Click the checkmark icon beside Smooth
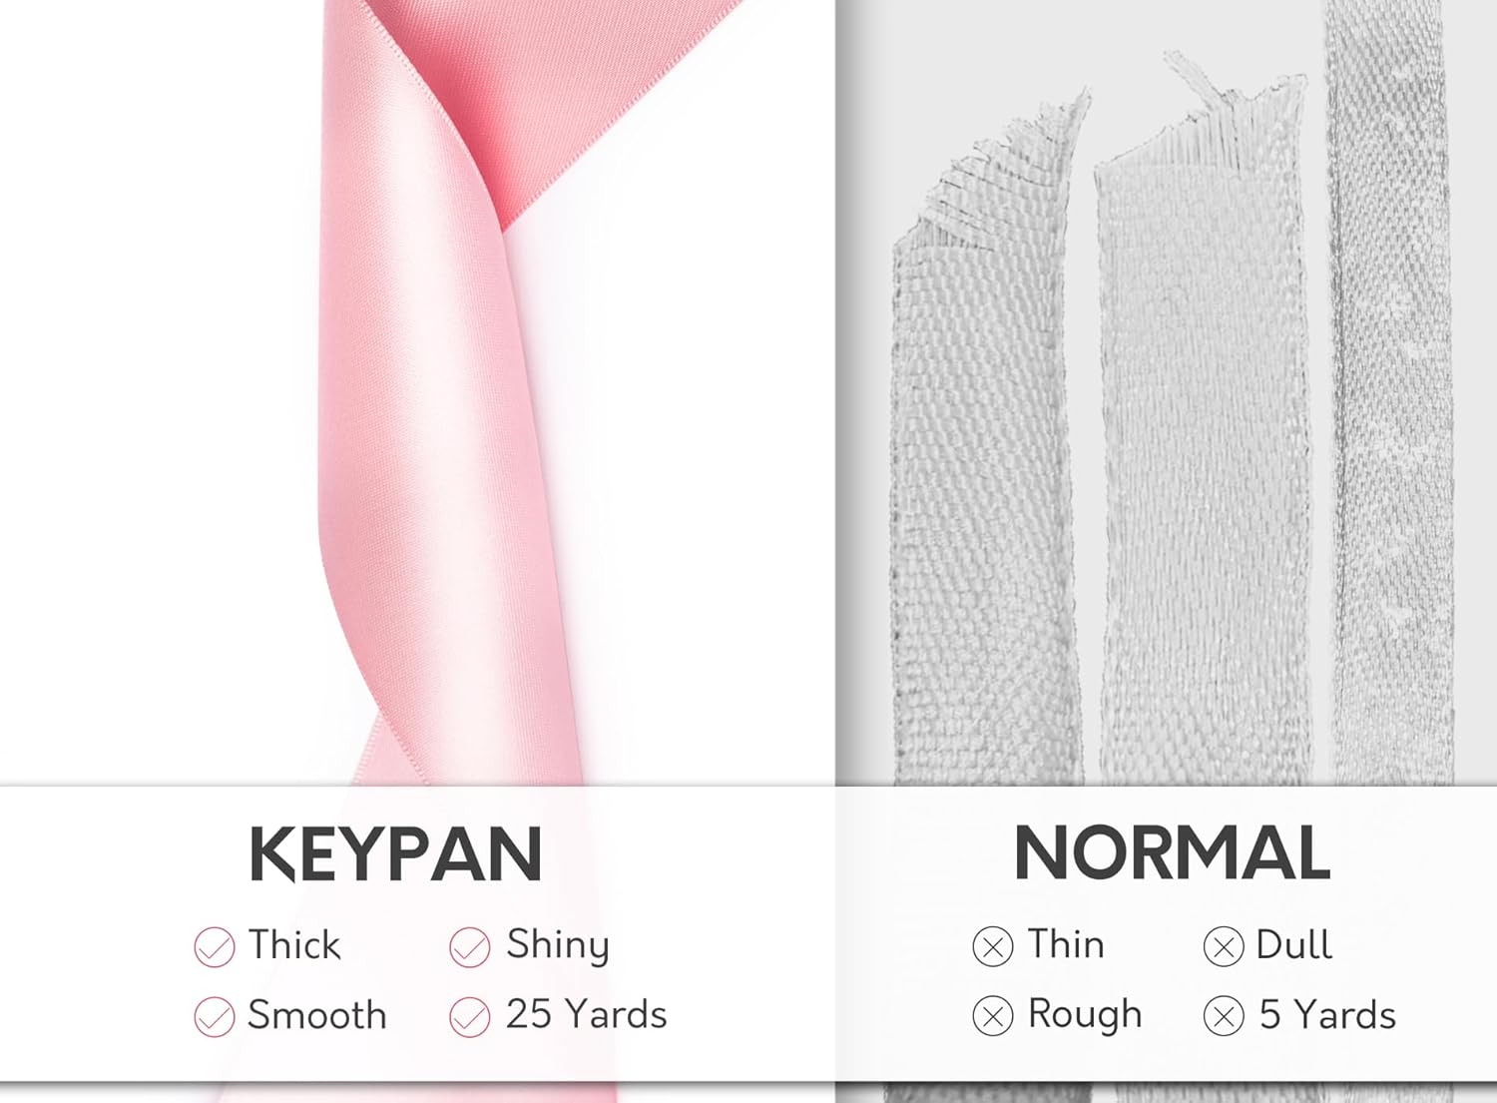 214,1017
